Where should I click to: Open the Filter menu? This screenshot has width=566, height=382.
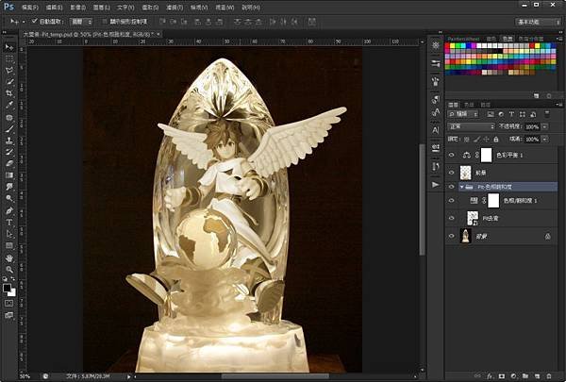tap(175, 8)
